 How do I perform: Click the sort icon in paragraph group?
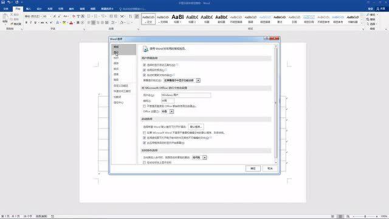point(131,16)
